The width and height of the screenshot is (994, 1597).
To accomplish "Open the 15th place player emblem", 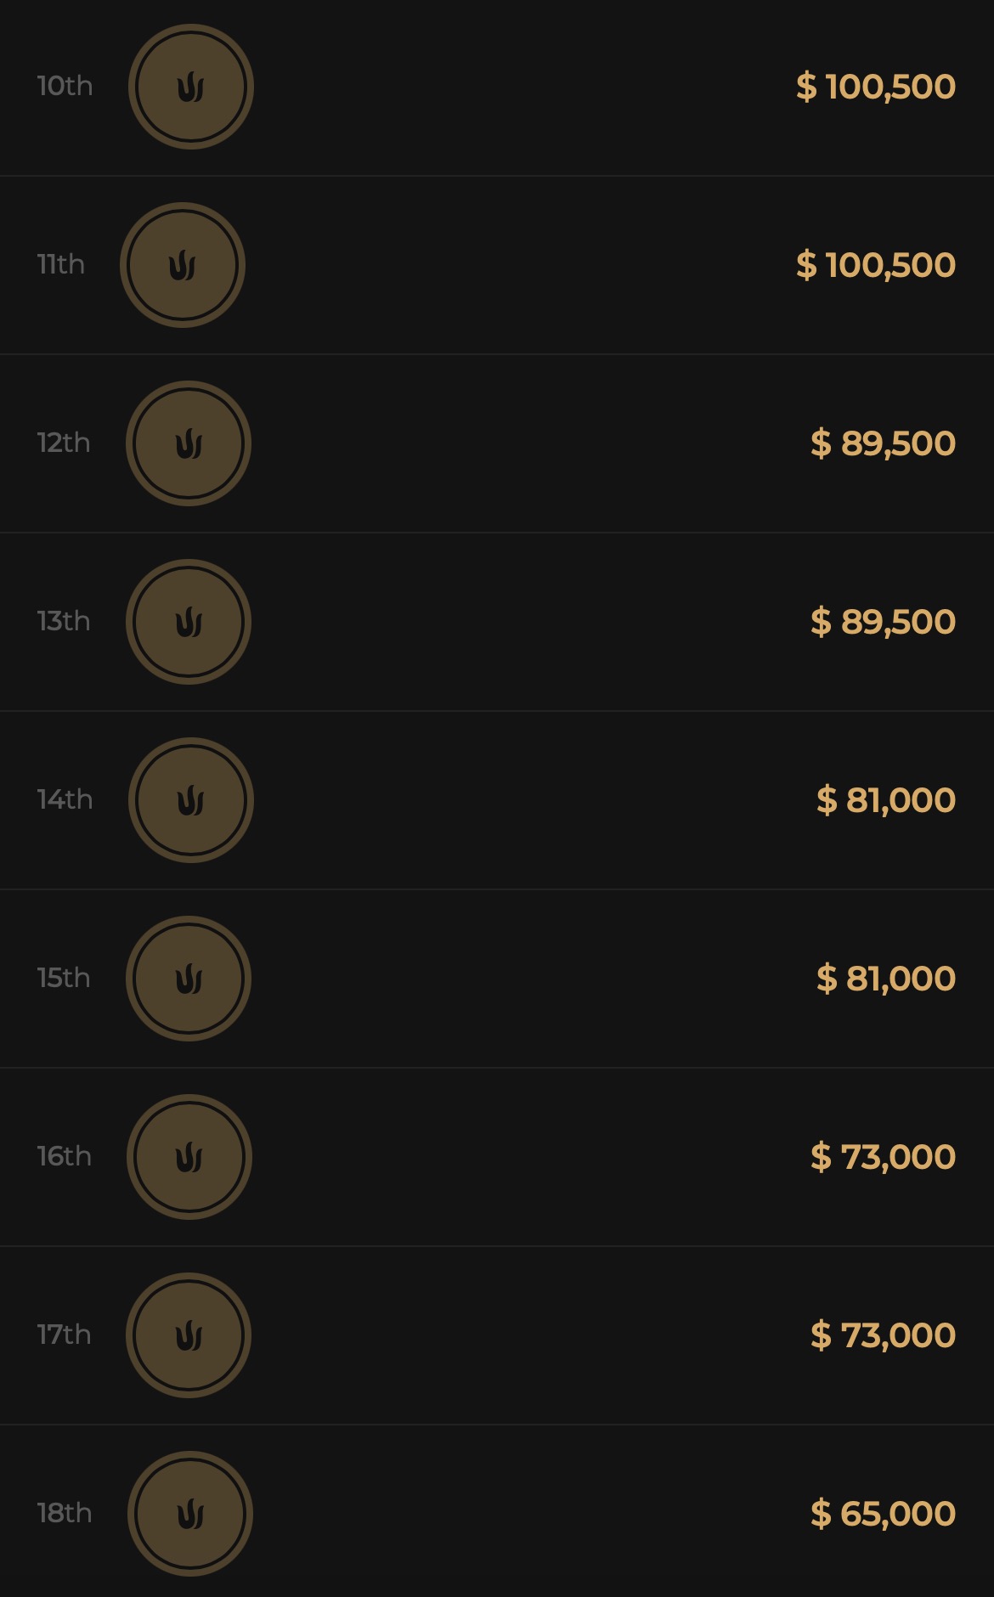I will (189, 979).
